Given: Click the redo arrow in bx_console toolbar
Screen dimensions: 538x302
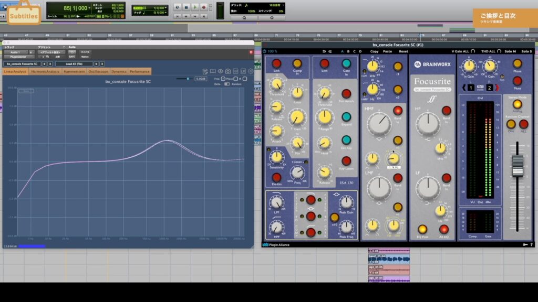Looking at the screenshot, I should (x=330, y=51).
